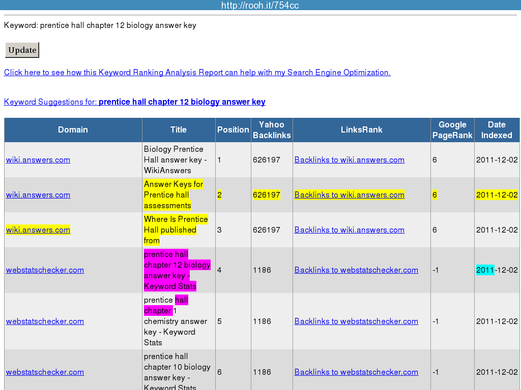Click the Google PageRank column header
Viewport: 521px width, 390px height.
pyautogui.click(x=452, y=130)
